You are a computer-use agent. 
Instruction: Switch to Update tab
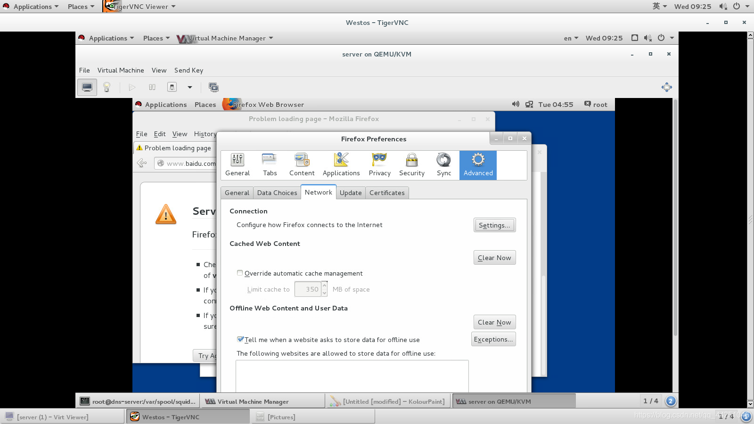[351, 193]
